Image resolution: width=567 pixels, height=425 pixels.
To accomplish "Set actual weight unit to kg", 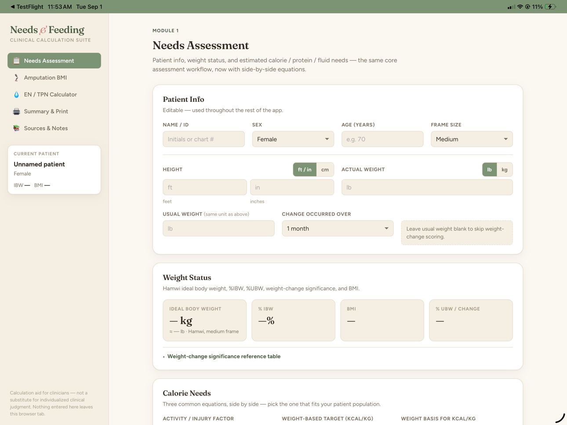I will [x=505, y=169].
